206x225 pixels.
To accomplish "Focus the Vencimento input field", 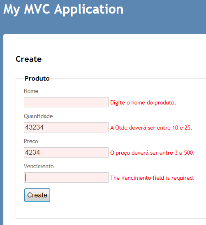I will tap(66, 178).
